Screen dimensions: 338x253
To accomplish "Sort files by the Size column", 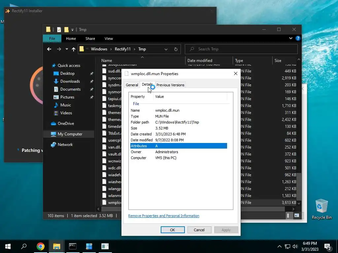I will [x=285, y=61].
